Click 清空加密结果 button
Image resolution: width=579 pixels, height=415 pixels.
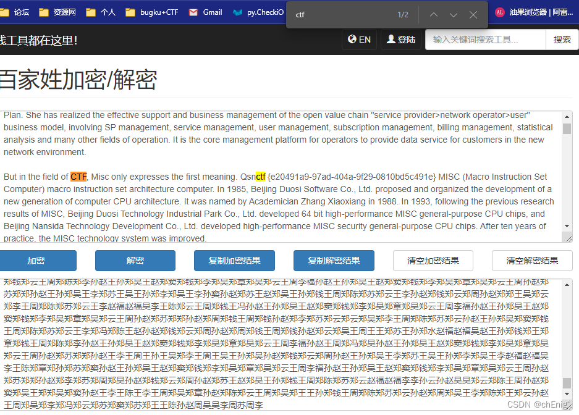[433, 261]
